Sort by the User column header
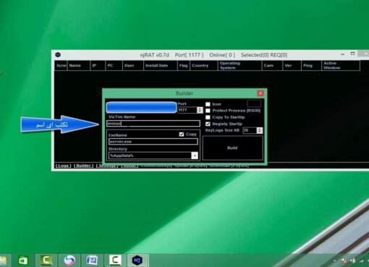The width and height of the screenshot is (369, 267). tap(133, 65)
